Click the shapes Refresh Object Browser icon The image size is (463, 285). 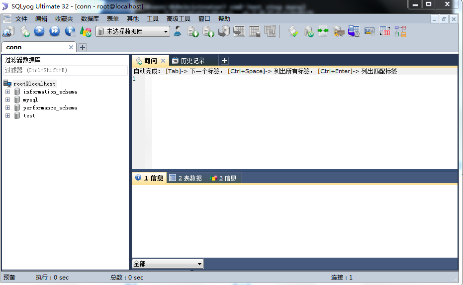(x=86, y=31)
